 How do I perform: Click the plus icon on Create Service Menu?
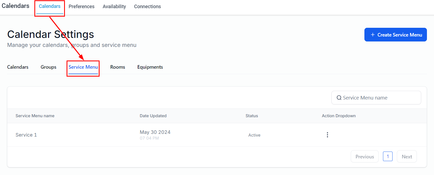(373, 35)
